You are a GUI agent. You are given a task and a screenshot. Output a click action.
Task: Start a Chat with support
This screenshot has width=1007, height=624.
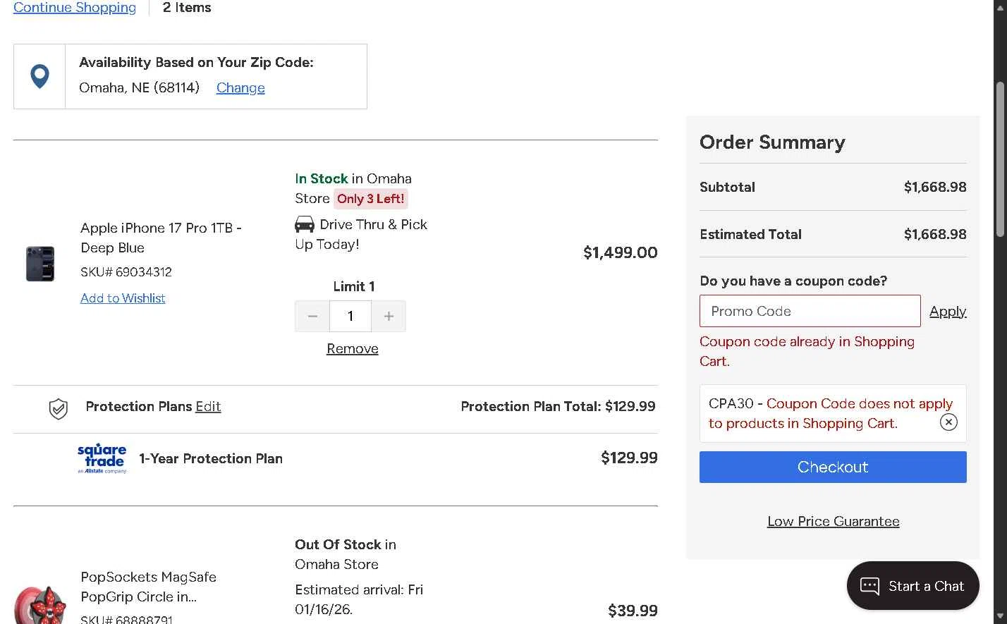913,586
